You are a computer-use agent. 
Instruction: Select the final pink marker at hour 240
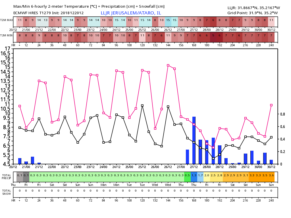click(x=271, y=105)
